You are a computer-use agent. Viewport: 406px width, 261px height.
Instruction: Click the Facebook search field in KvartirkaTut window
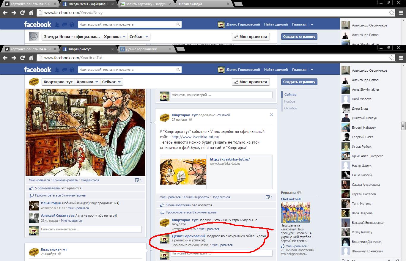tap(127, 70)
